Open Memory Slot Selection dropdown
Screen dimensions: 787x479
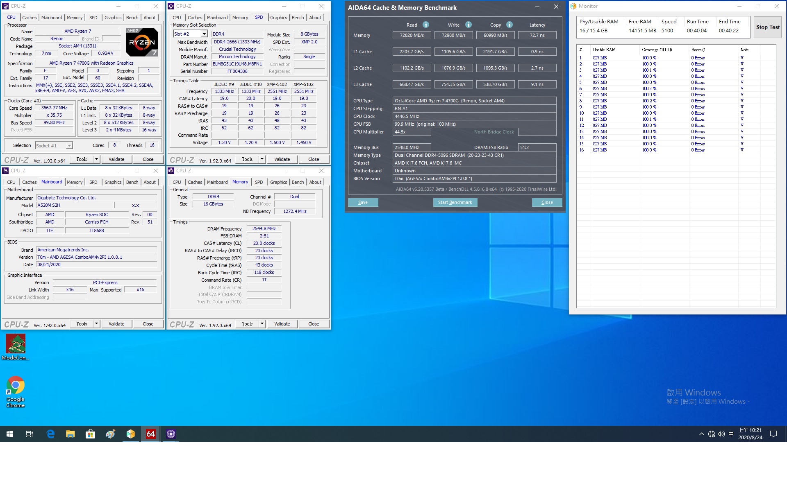tap(204, 34)
